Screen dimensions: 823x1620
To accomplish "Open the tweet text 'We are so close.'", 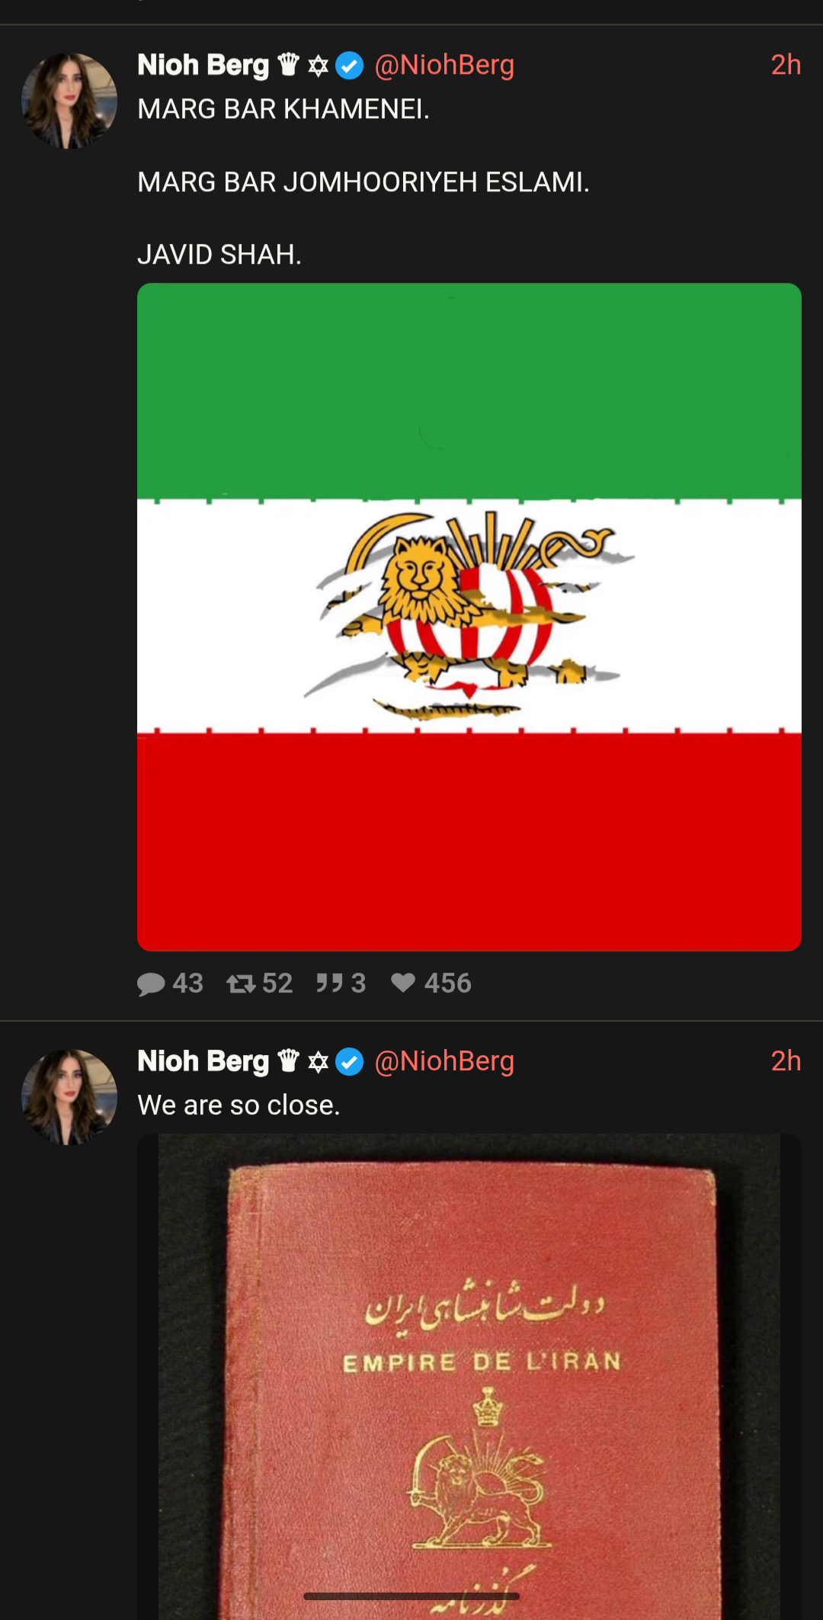I will (239, 1105).
